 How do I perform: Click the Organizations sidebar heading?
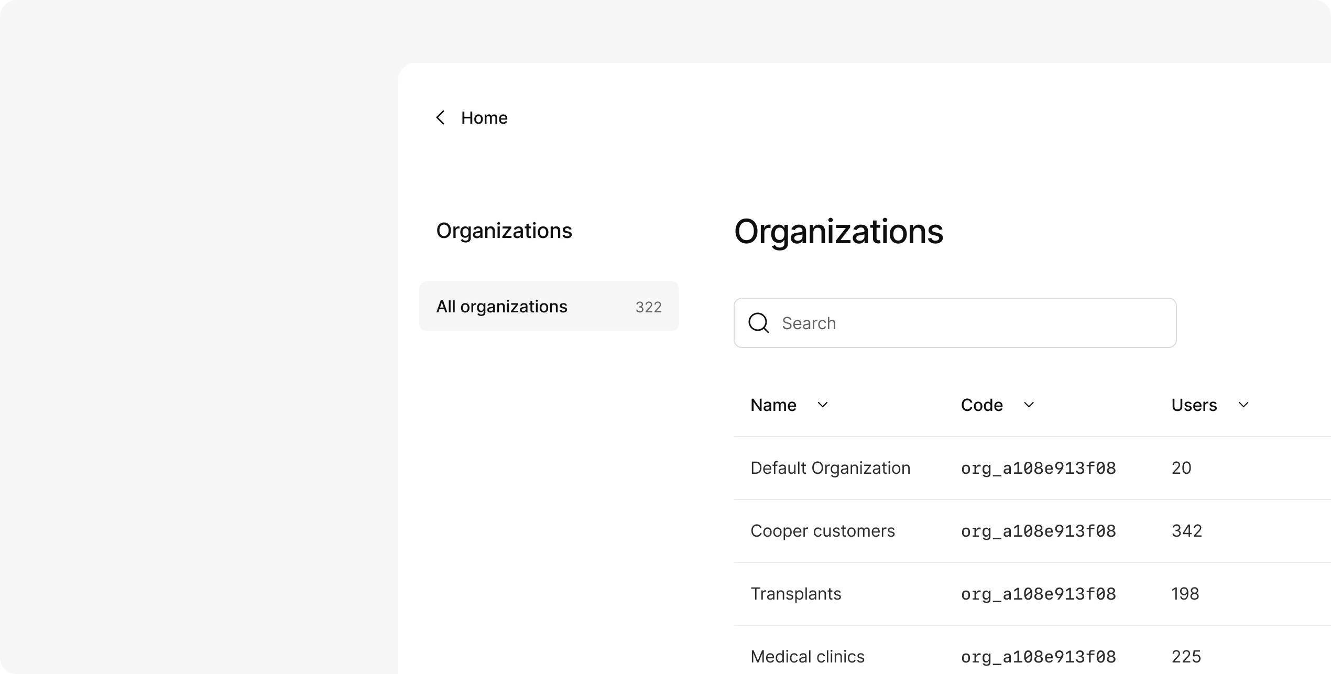point(504,231)
